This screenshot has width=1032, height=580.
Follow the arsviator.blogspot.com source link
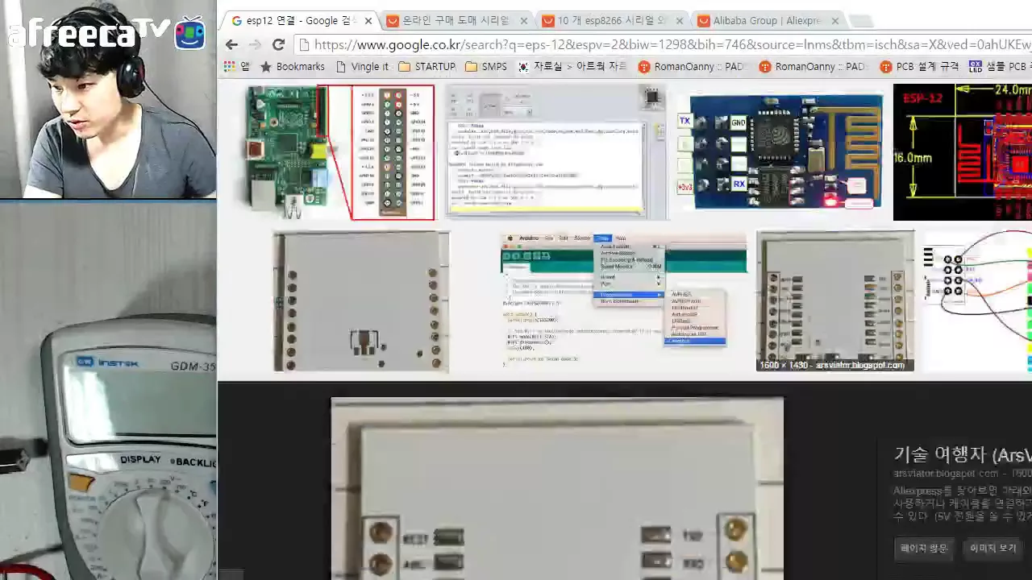coord(946,474)
